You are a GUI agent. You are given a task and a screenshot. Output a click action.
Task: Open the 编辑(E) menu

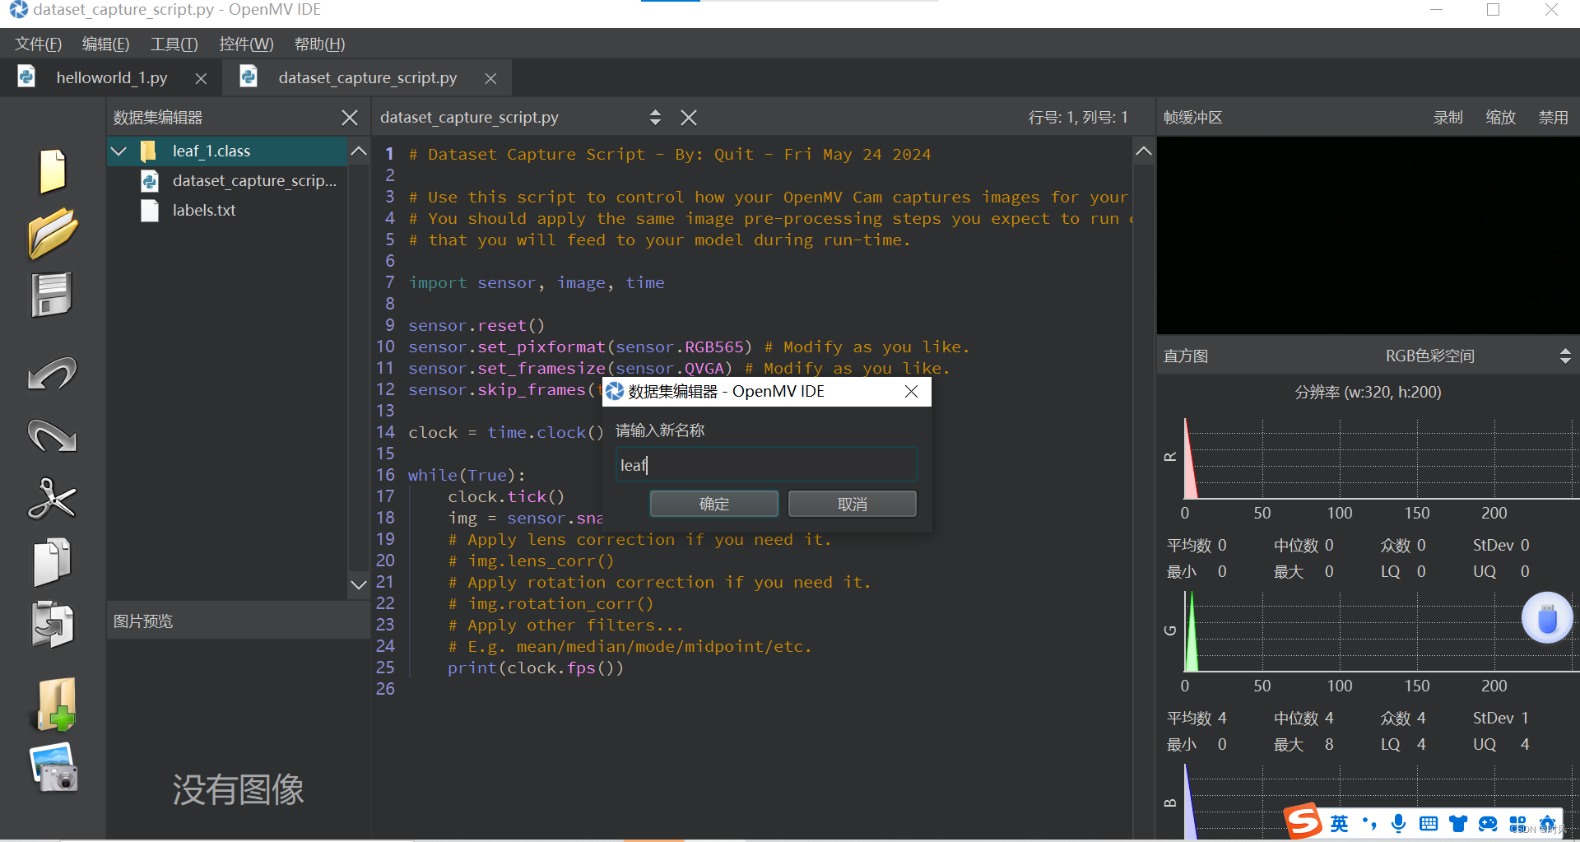click(x=106, y=44)
